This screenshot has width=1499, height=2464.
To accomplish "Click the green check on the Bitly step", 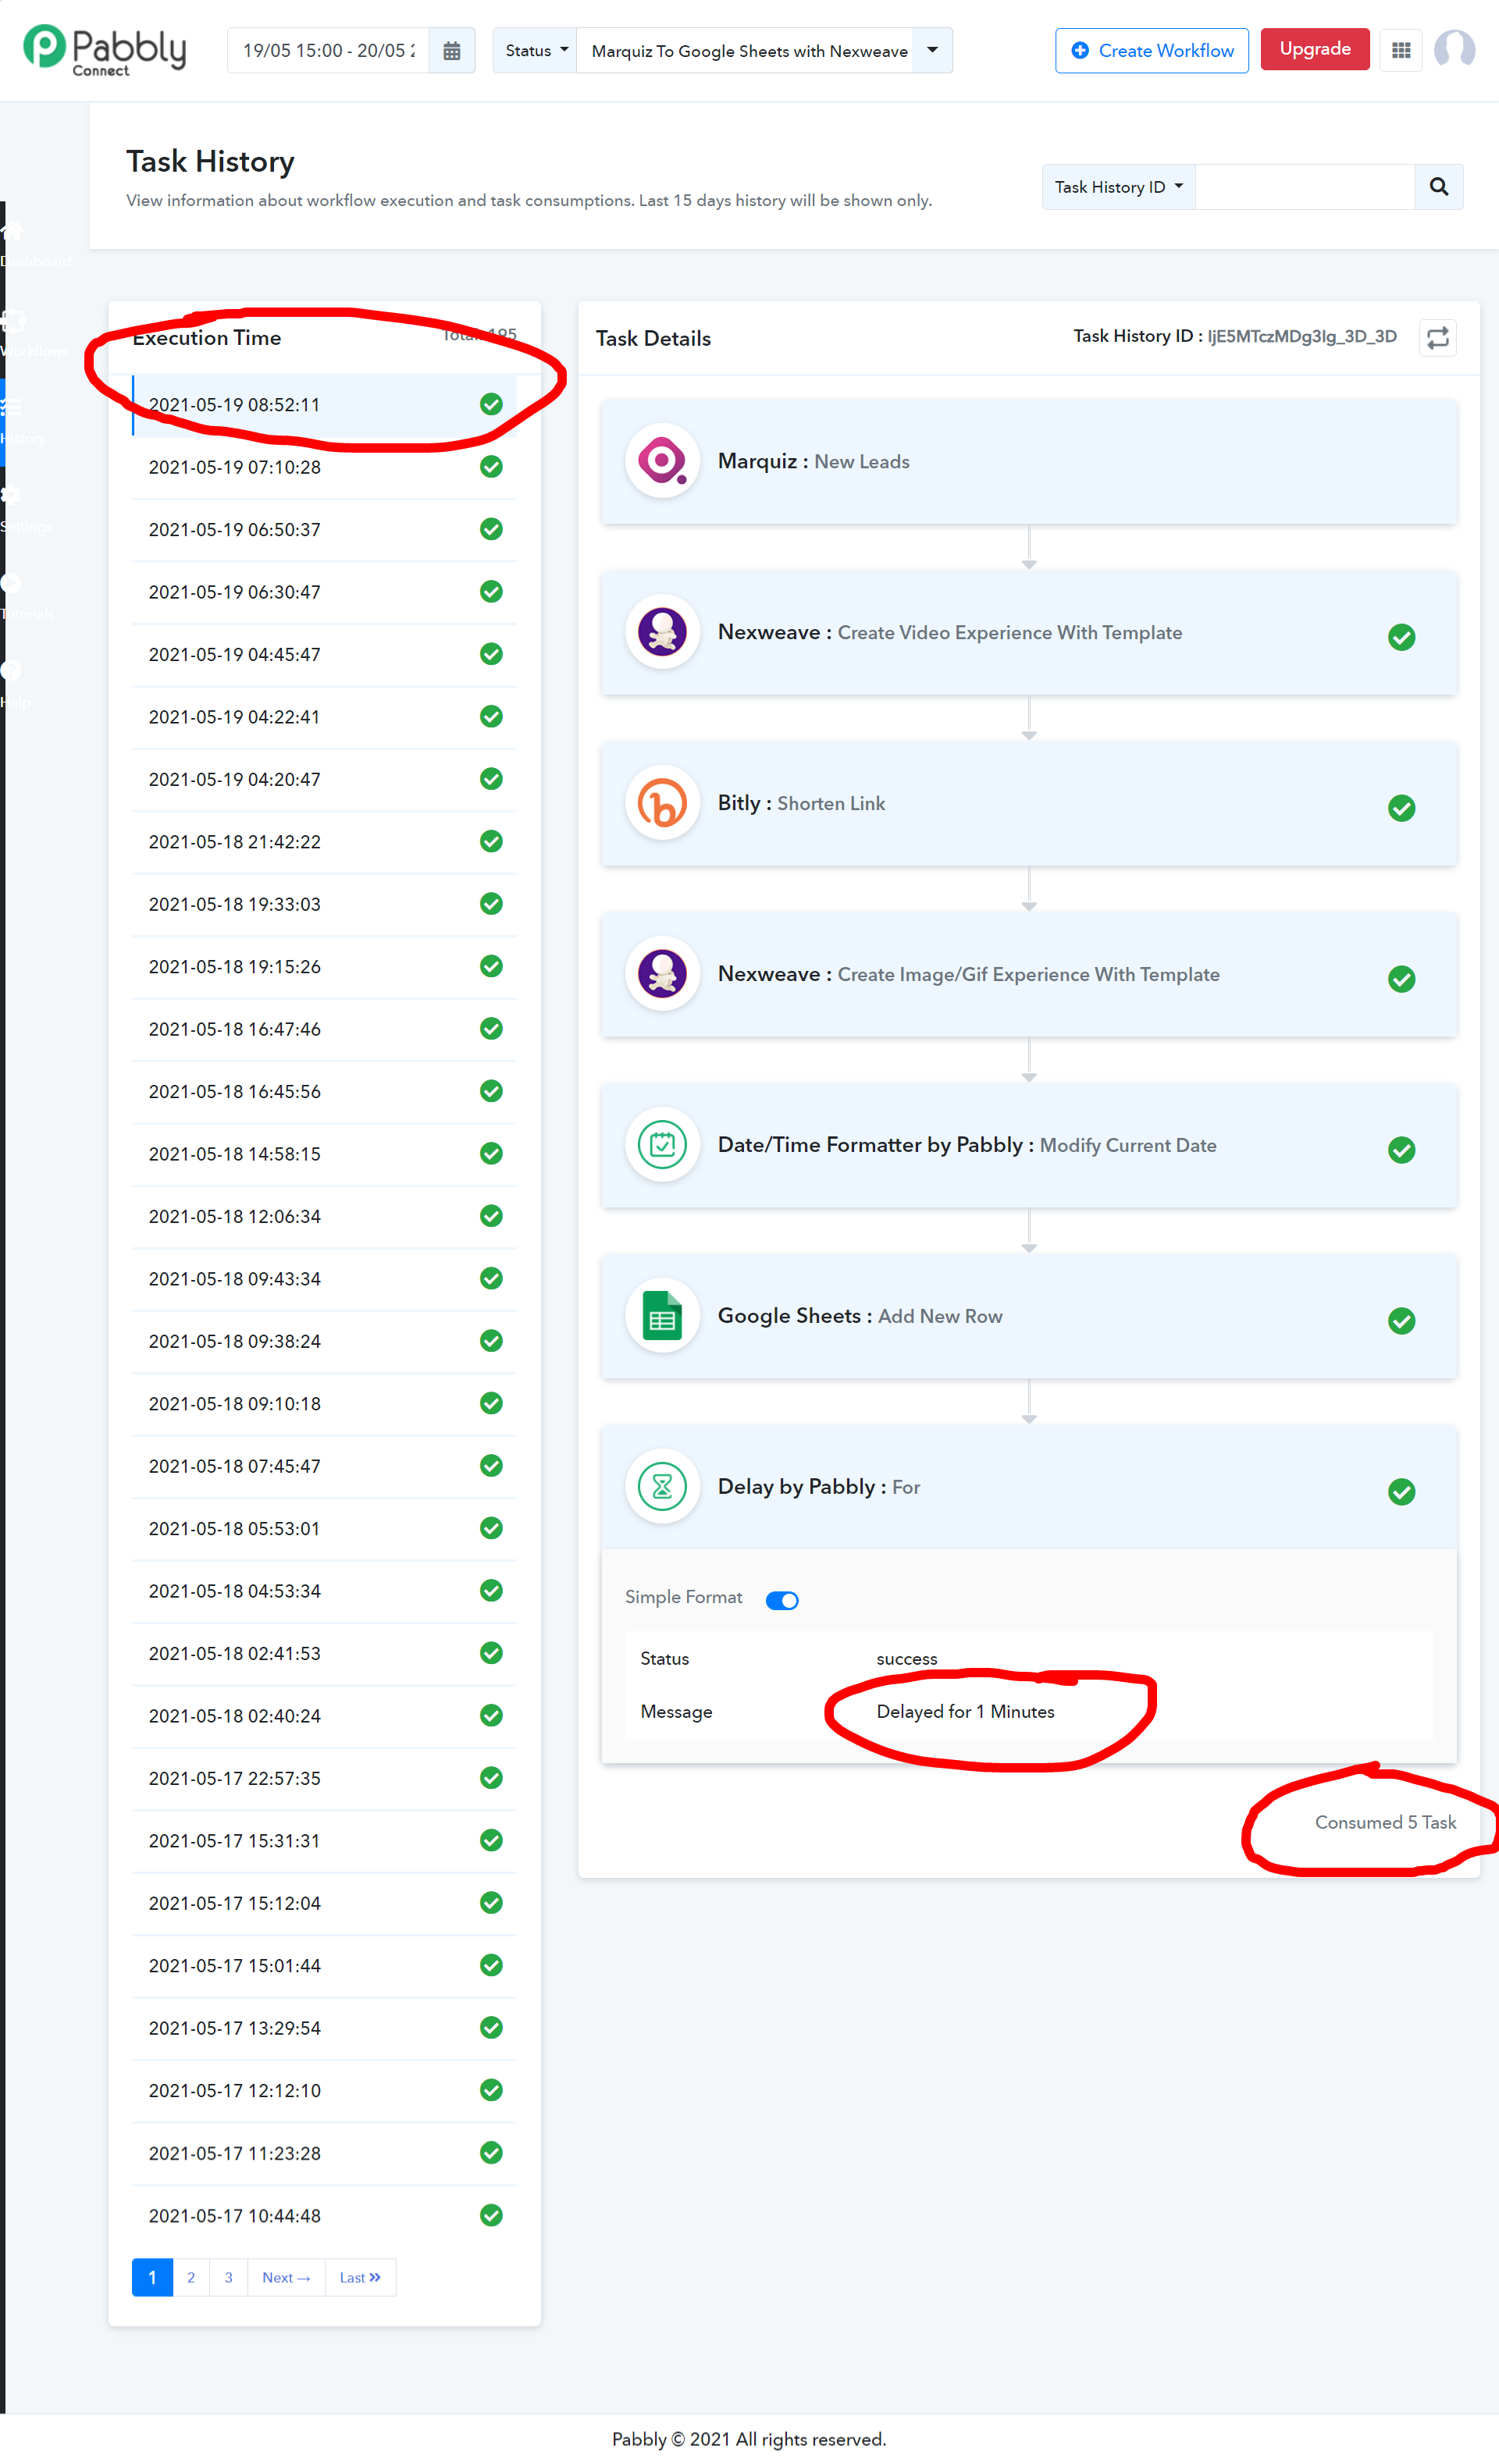I will (x=1402, y=808).
